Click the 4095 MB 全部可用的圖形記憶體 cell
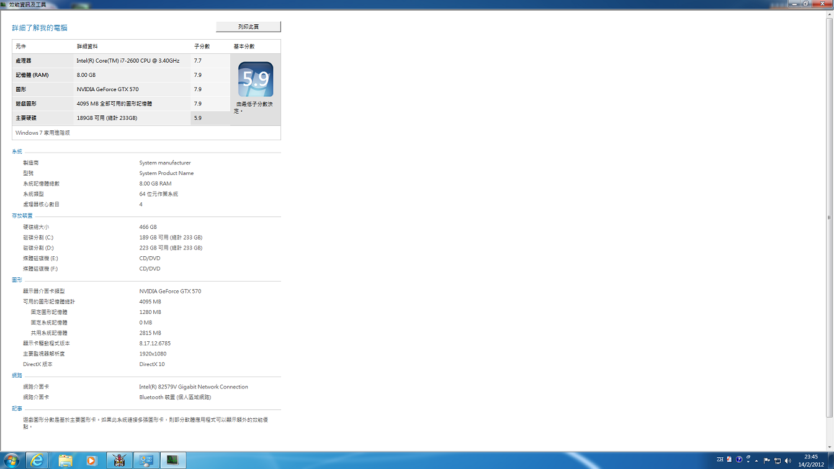This screenshot has height=469, width=834. 114,104
